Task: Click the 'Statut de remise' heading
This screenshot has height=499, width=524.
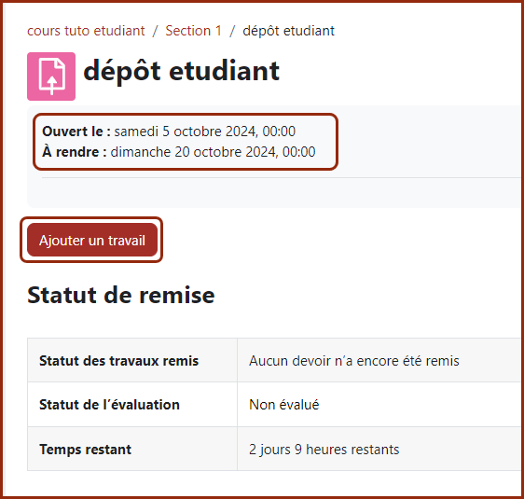Action: [121, 295]
